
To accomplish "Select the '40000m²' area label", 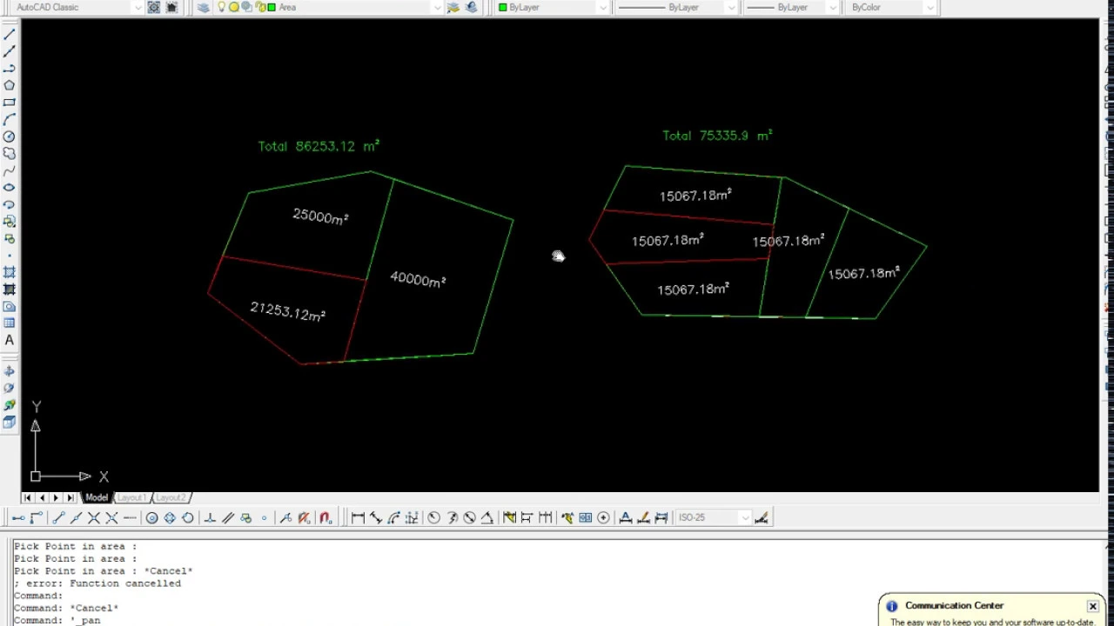I will coord(418,279).
